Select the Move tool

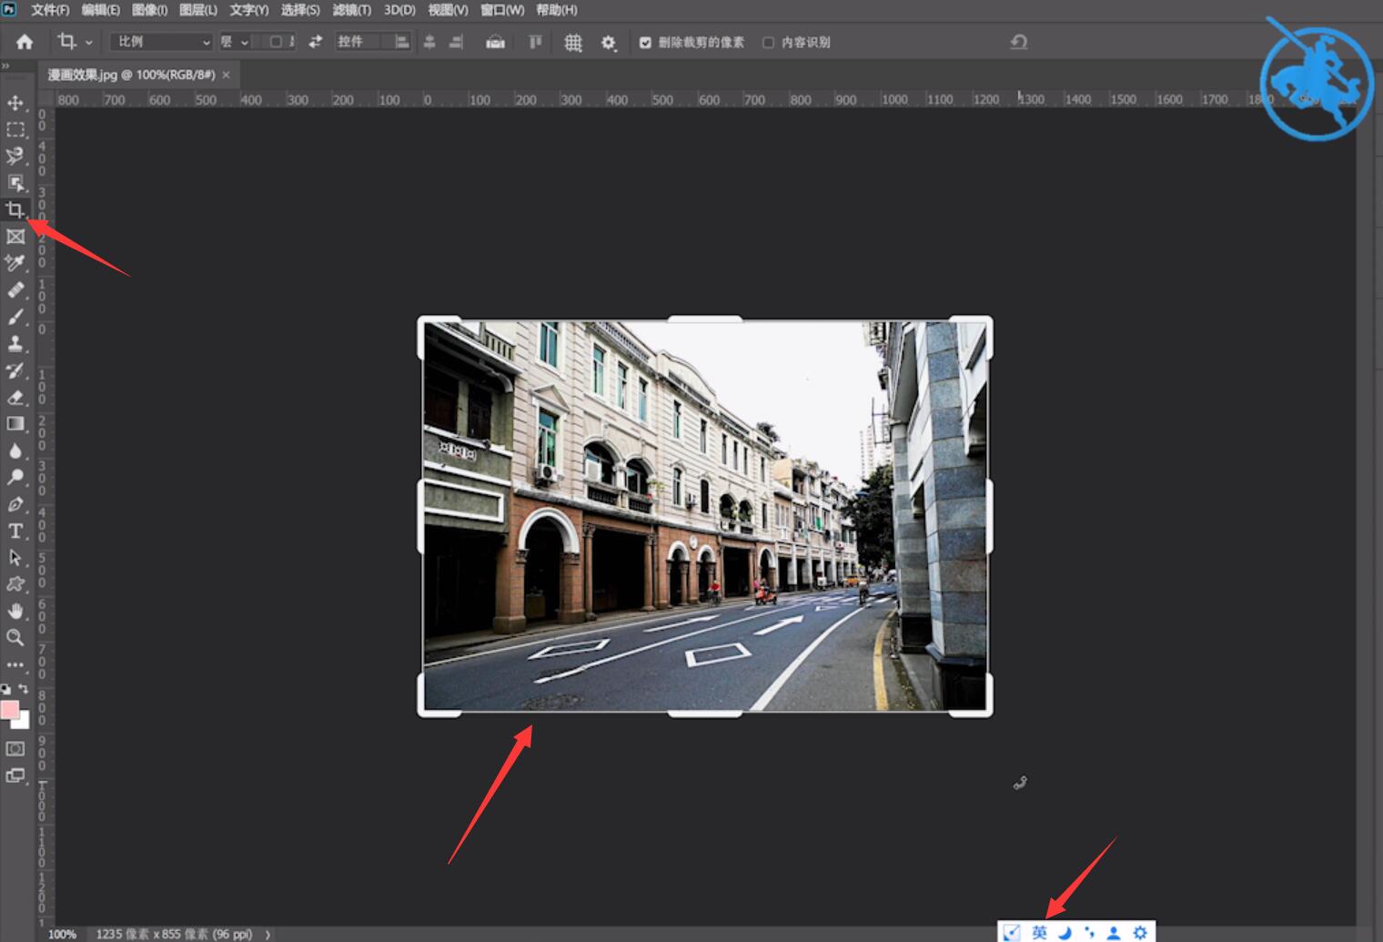[x=15, y=103]
